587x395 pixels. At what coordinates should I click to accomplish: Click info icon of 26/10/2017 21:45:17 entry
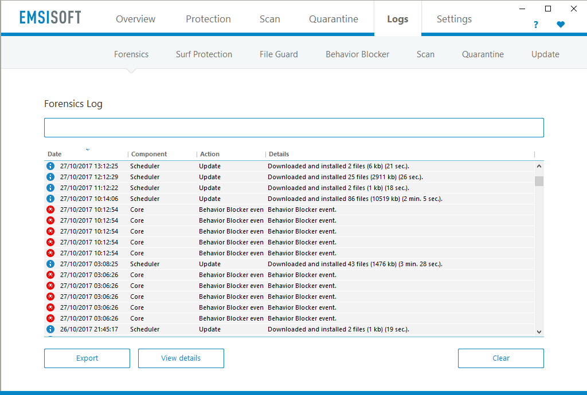50,329
